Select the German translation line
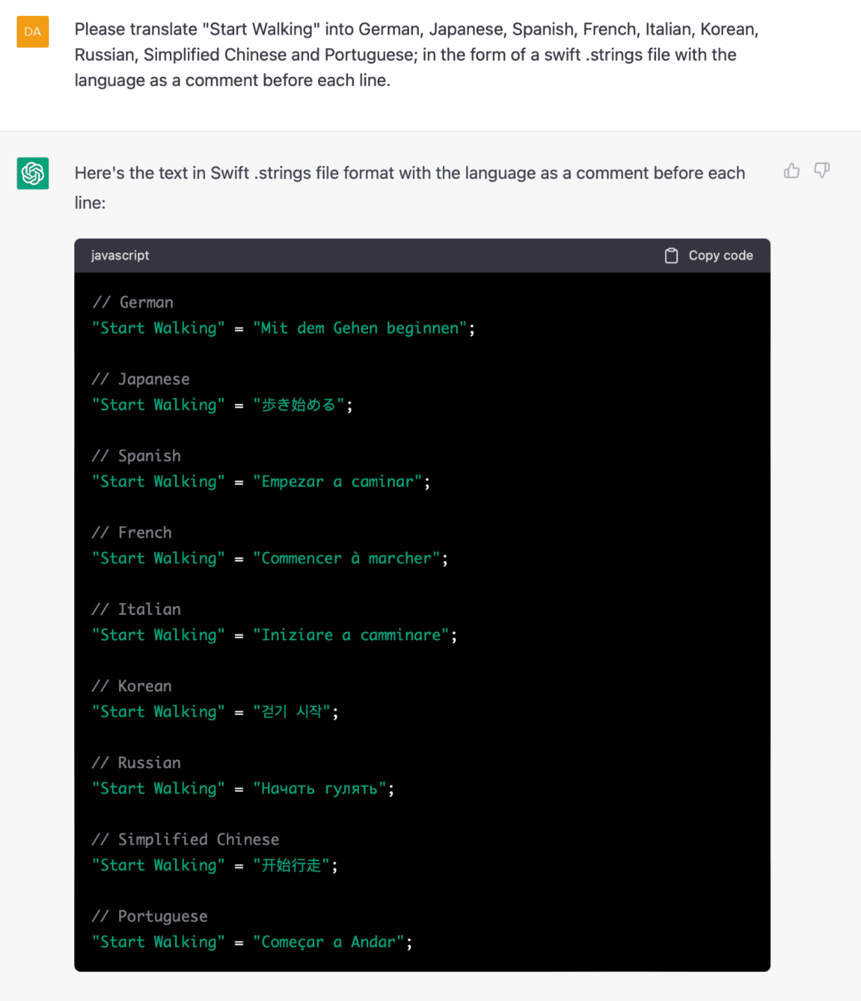 pos(283,328)
